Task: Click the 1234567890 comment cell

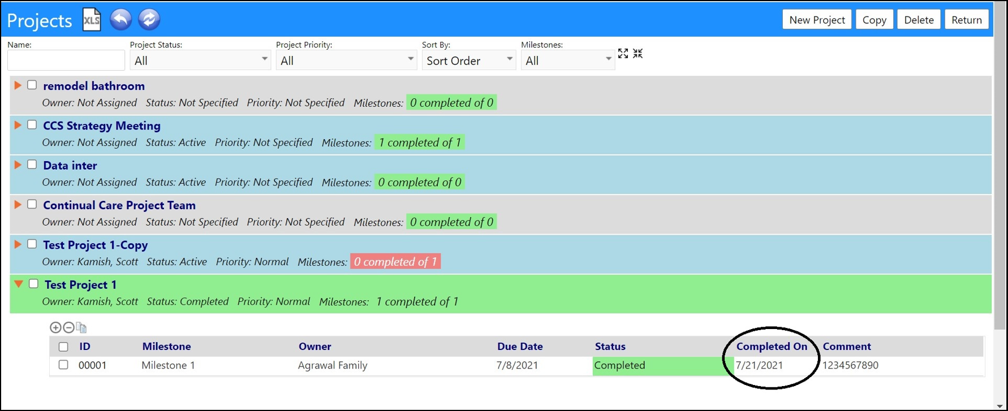Action: point(850,365)
